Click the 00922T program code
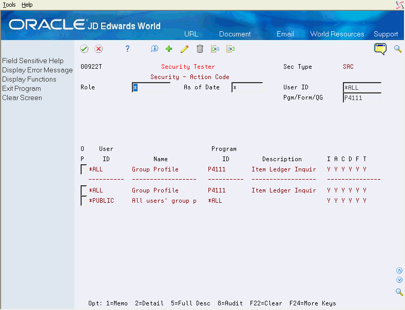Viewport: 405px width, 310px height. coord(91,67)
